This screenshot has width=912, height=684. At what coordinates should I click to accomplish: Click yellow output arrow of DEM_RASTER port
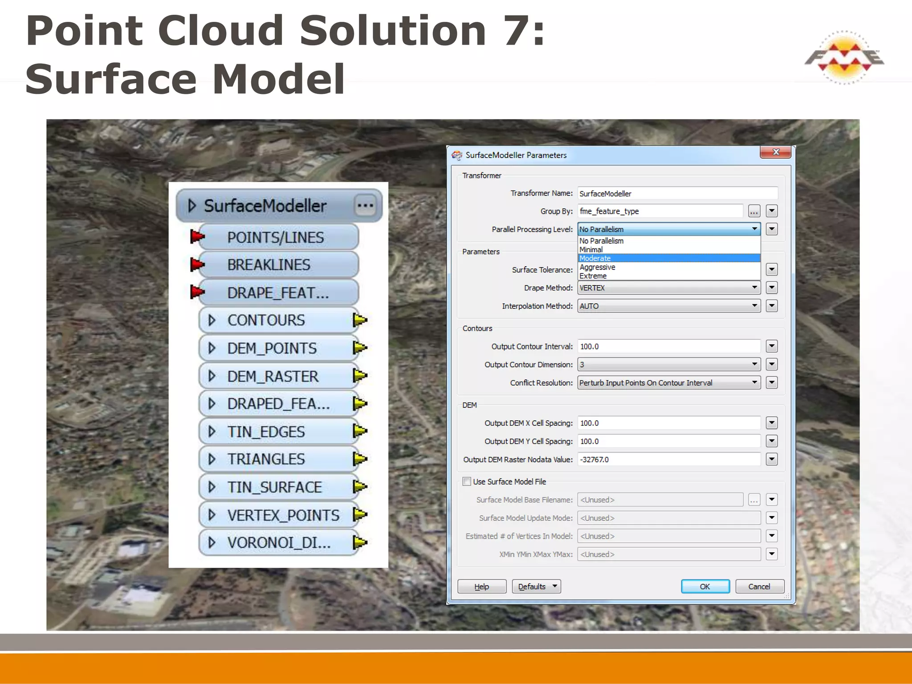(x=360, y=376)
